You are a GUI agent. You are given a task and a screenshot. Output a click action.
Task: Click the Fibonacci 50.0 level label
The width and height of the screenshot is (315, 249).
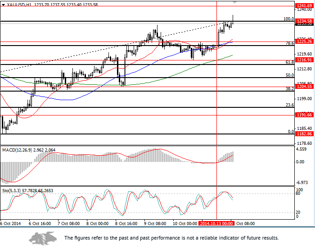point(290,75)
